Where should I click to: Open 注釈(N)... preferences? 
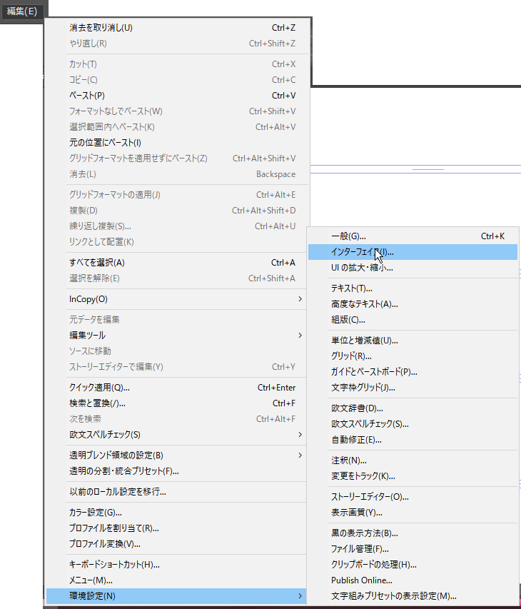tap(413, 460)
